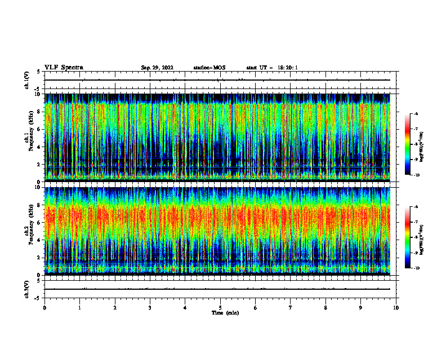
Task: Click the log(PSD) label beside ch.2 colorbar
Action: pyautogui.click(x=421, y=240)
